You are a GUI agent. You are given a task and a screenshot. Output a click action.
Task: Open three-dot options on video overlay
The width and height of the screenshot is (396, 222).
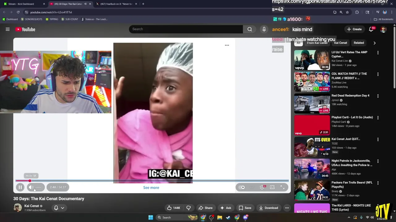[227, 45]
